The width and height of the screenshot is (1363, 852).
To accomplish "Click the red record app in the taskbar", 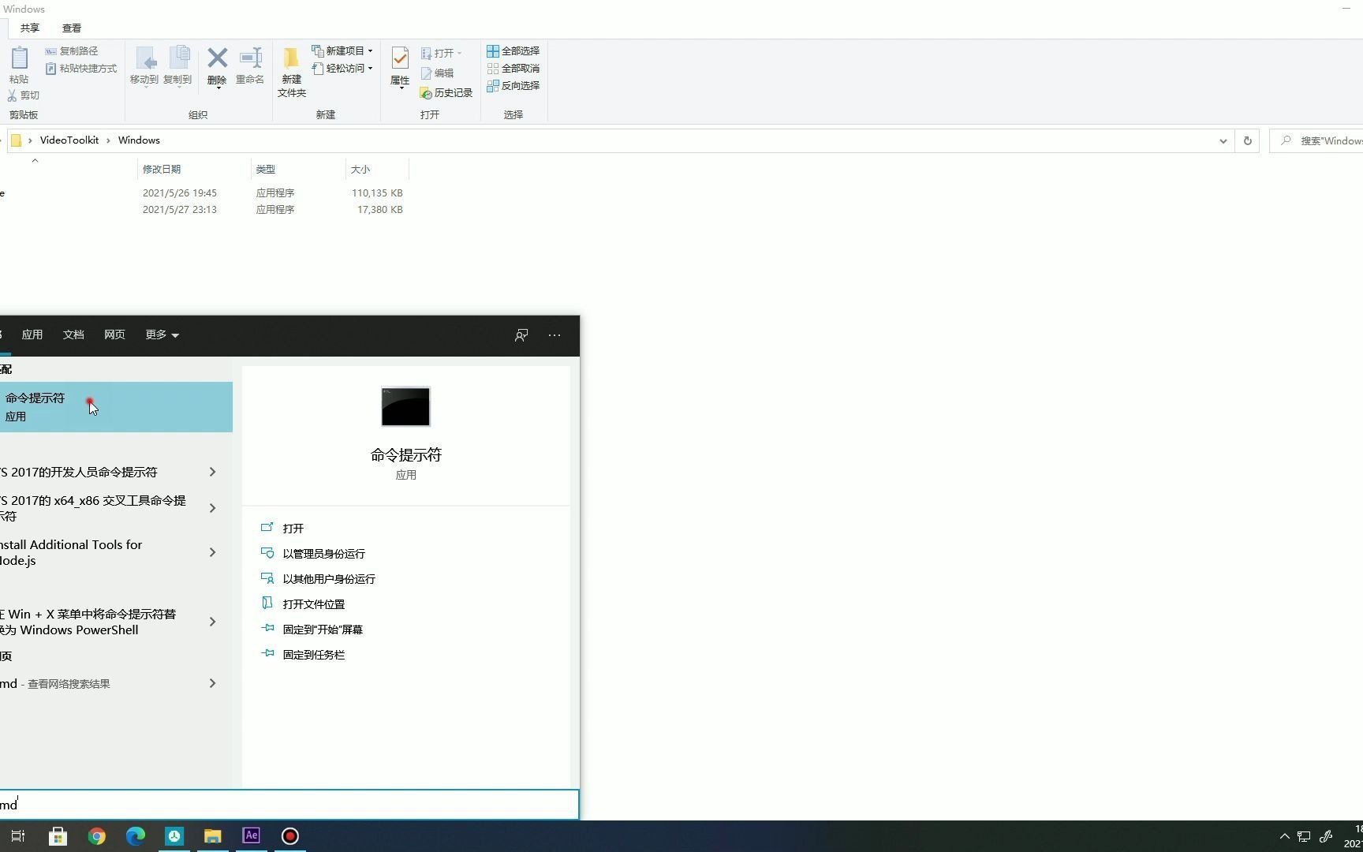I will (290, 836).
